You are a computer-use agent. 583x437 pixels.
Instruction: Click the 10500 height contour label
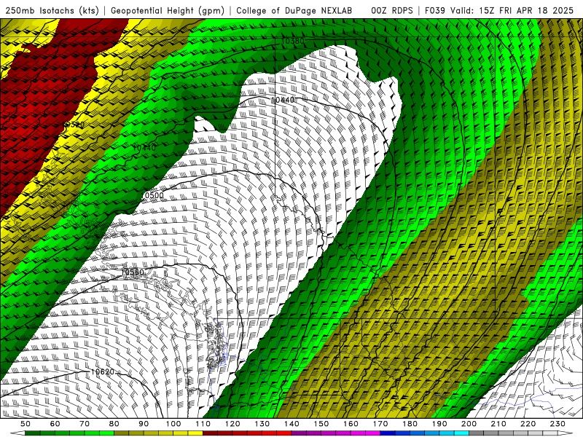(x=152, y=195)
